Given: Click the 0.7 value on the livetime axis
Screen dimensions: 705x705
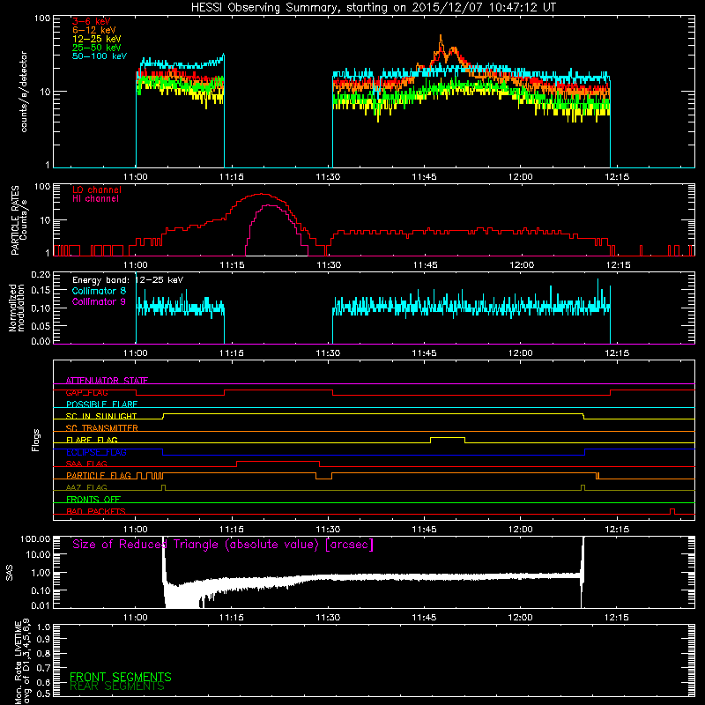Looking at the screenshot, I should click(44, 668).
